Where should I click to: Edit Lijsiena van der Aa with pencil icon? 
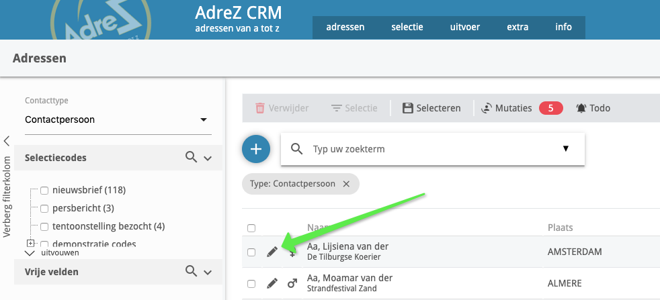pos(272,252)
